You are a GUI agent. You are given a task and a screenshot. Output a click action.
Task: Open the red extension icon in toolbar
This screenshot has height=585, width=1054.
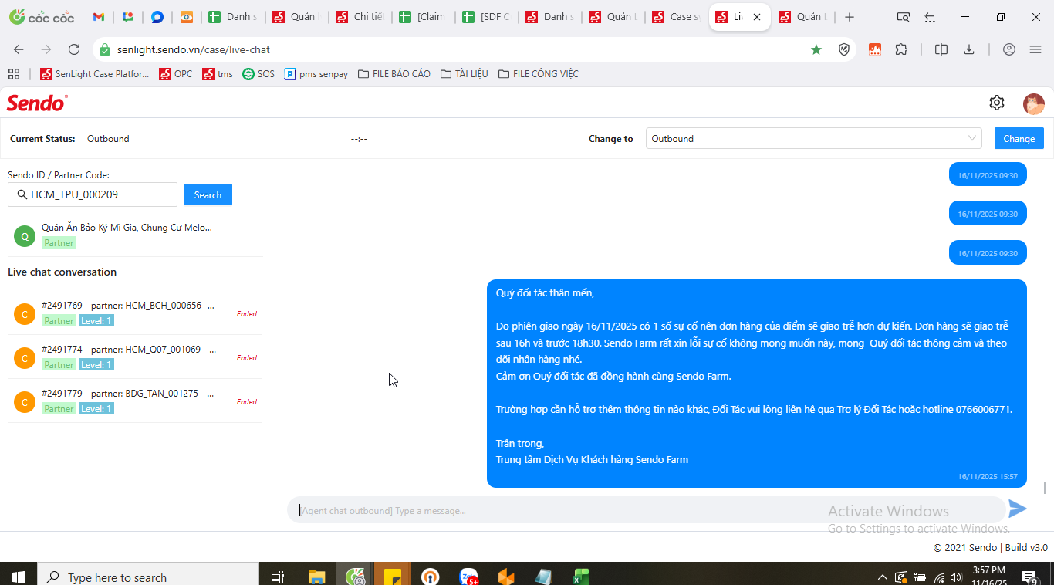(x=875, y=49)
